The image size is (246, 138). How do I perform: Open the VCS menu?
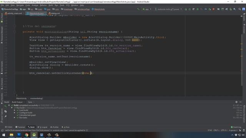pyautogui.click(x=68, y=5)
